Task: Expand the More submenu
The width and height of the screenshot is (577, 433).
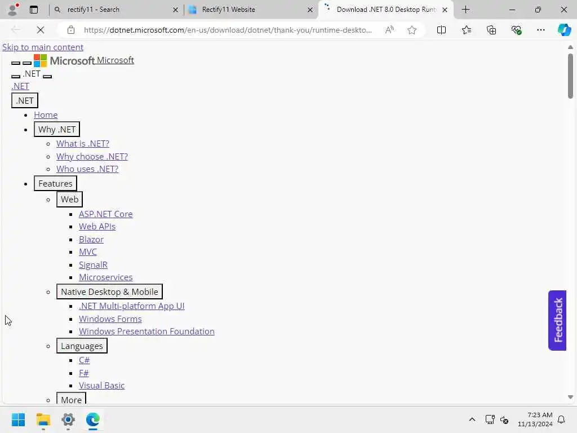Action: (71, 399)
